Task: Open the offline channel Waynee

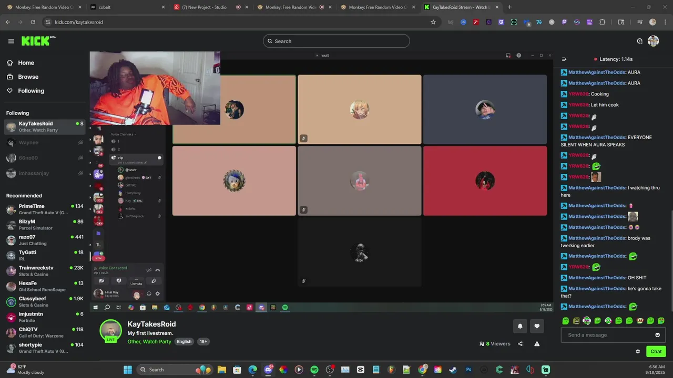Action: [45, 142]
